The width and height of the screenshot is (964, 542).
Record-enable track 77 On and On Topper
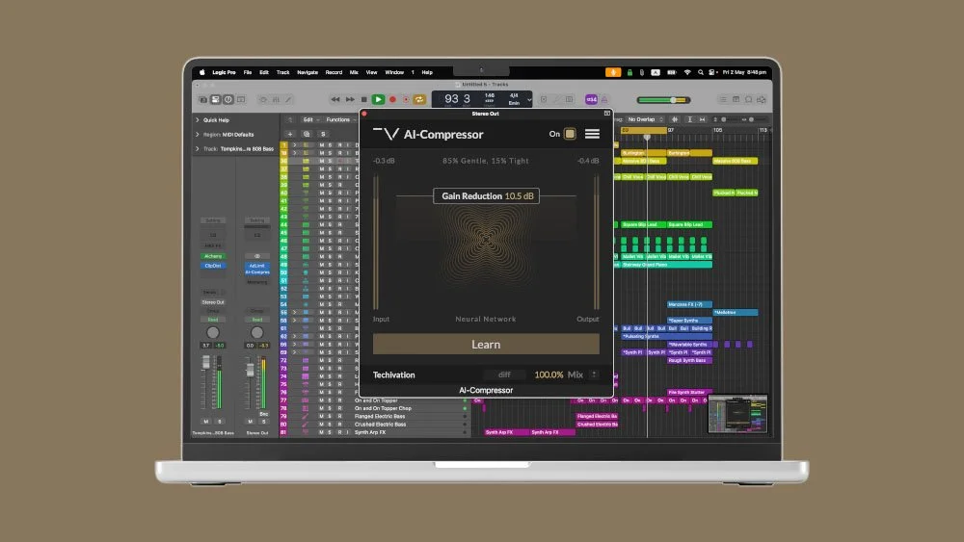[338, 400]
